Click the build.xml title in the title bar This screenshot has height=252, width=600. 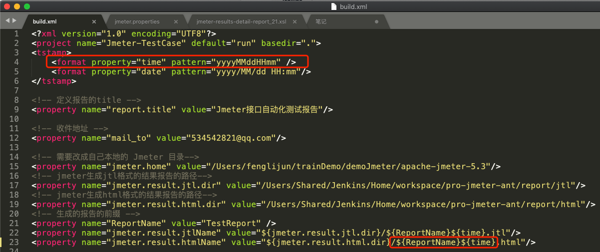352,6
